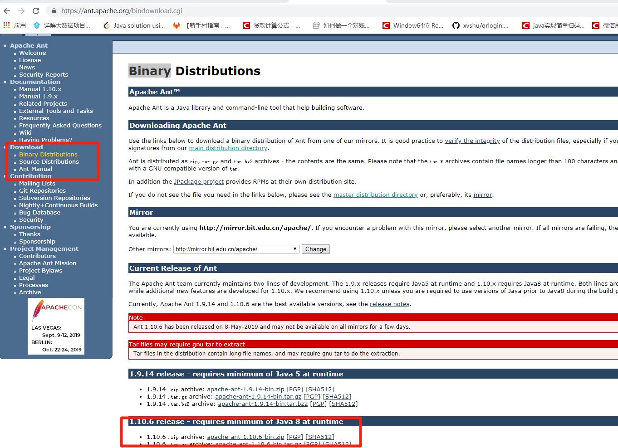Click the padlock site info icon

[54, 10]
